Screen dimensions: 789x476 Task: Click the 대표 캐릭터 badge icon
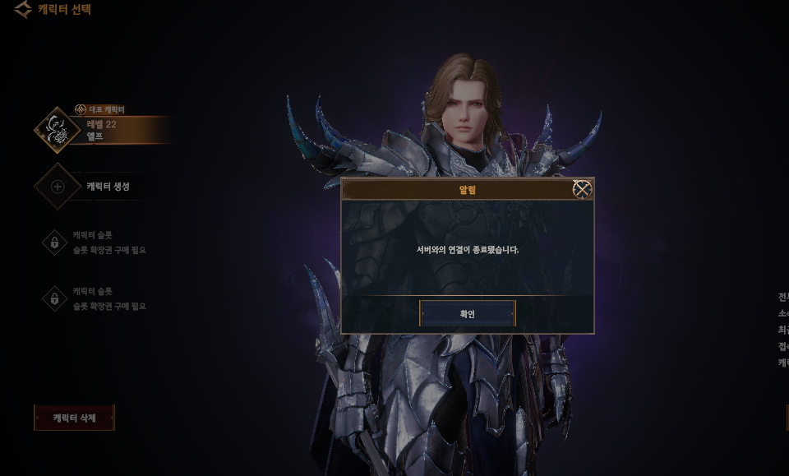coord(80,109)
